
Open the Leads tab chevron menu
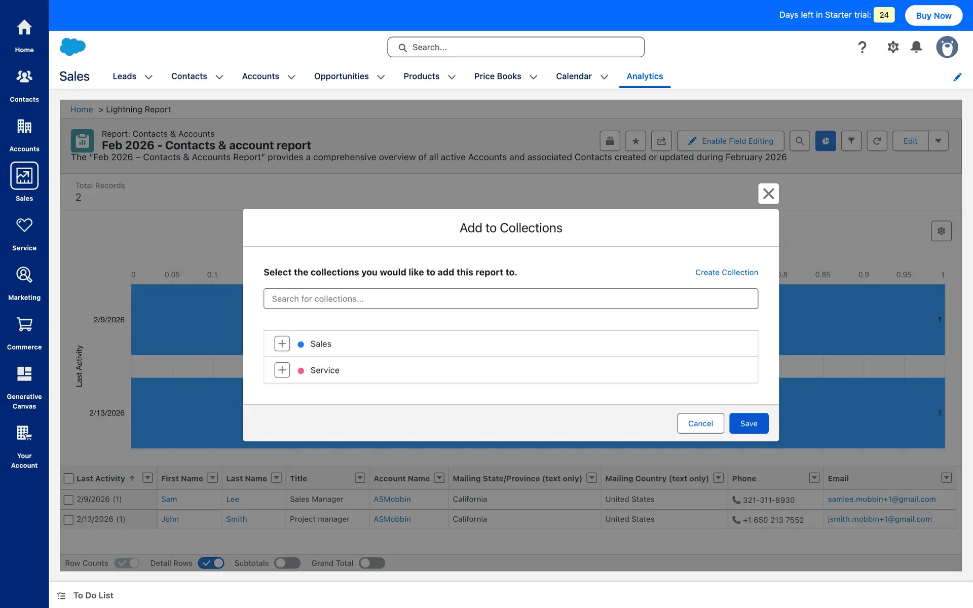(148, 77)
